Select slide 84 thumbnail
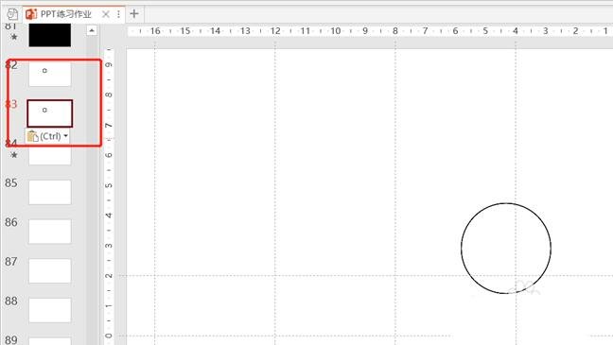This screenshot has width=613, height=345. (x=49, y=156)
